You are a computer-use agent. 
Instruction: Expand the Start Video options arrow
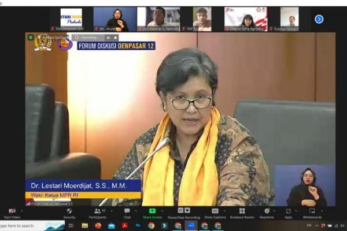click(21, 210)
